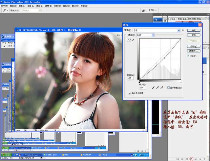Close the 曲线 Curves dialog
This screenshot has width=210, height=161.
[200, 25]
